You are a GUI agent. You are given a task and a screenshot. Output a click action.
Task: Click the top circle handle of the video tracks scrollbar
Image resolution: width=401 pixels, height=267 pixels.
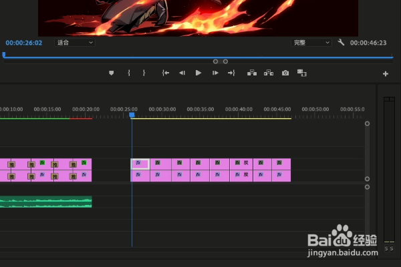coord(367,123)
